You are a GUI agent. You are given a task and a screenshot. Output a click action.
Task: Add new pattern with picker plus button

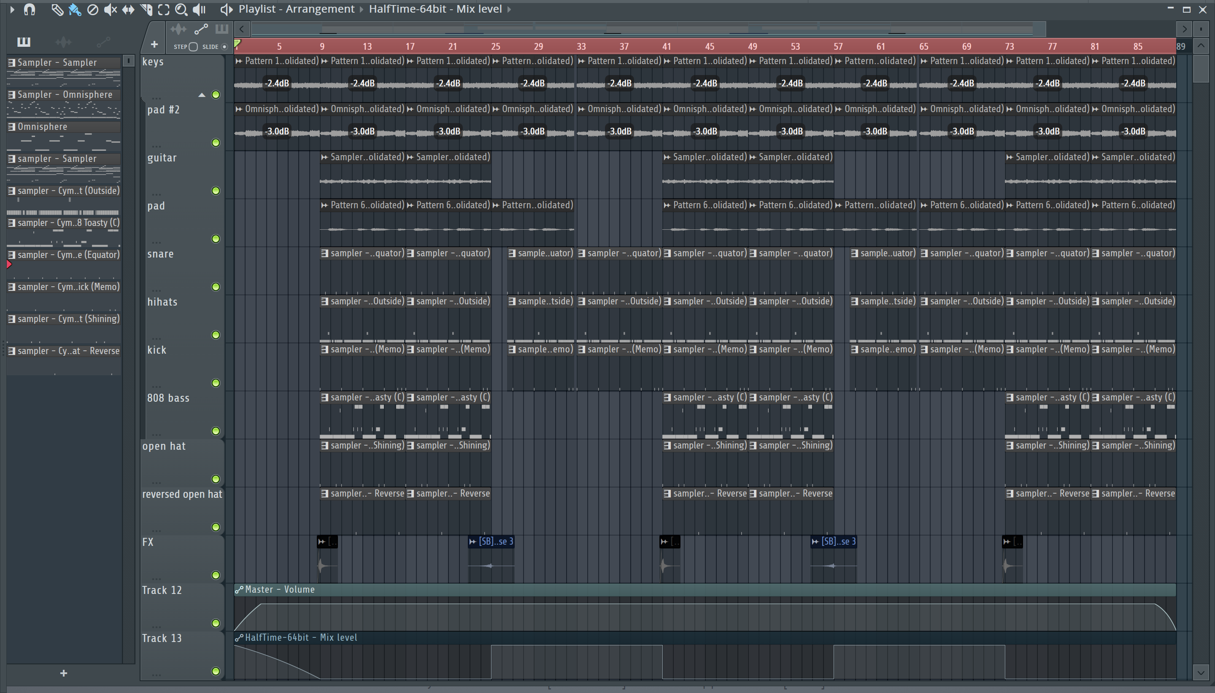tap(64, 674)
